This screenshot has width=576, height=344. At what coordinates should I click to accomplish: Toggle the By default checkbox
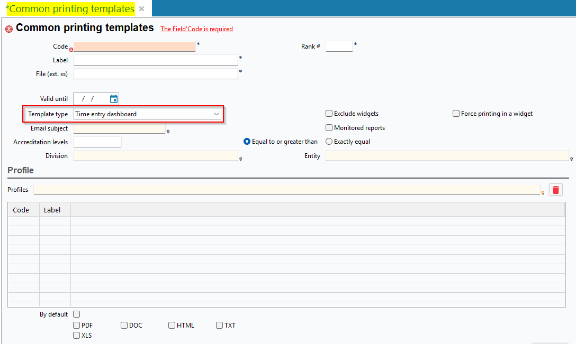coord(77,314)
